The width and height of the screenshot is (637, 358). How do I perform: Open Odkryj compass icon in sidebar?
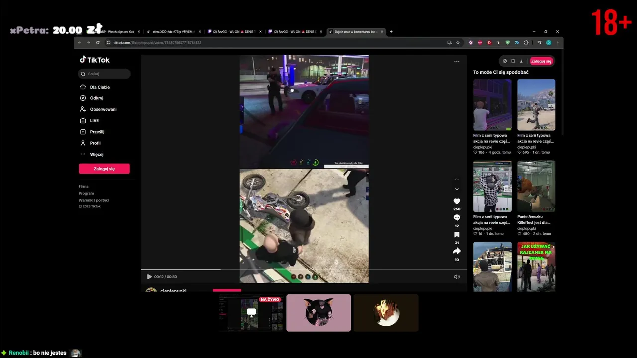point(83,98)
